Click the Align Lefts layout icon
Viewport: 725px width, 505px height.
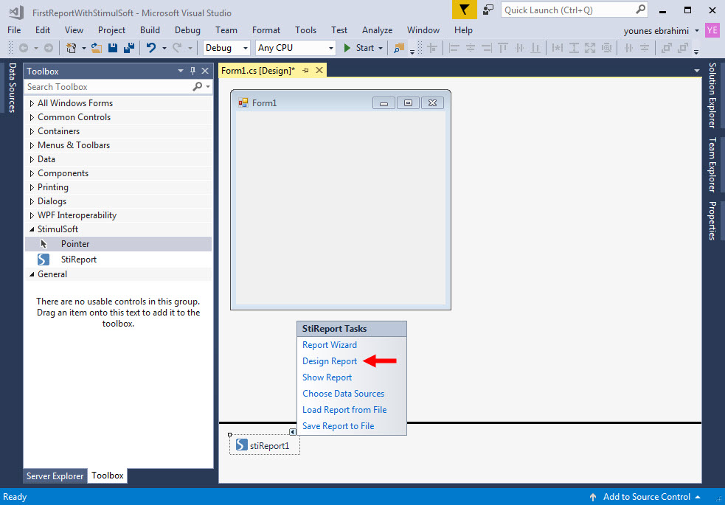[453, 46]
